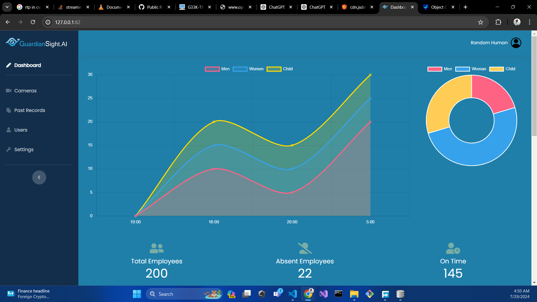Select the Cameras icon in sidebar
Screen dimensions: 537x302
[9, 90]
